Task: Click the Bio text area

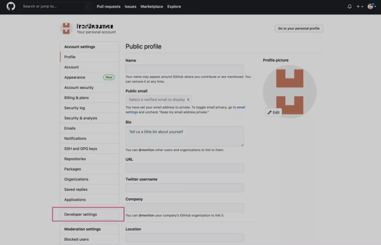Action: [184, 136]
